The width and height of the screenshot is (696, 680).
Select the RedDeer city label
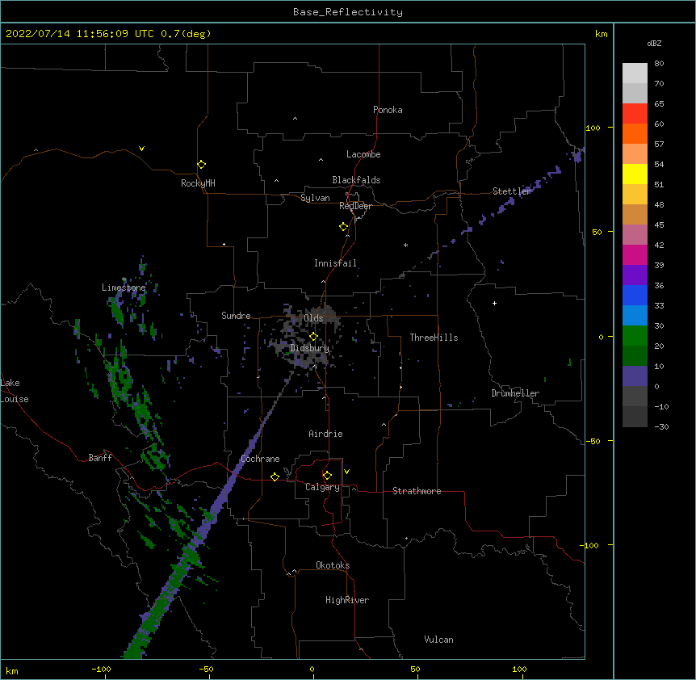pos(355,206)
